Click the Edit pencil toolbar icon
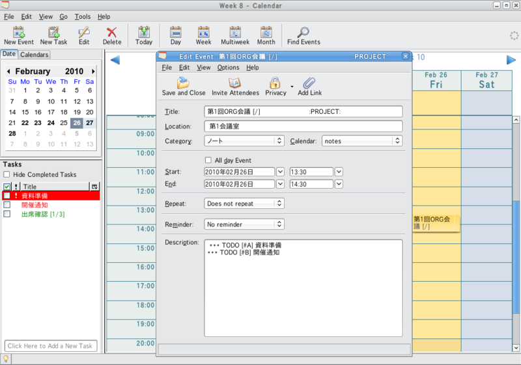 84,33
